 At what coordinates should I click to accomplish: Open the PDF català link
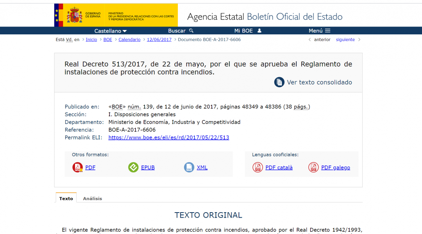click(x=279, y=167)
